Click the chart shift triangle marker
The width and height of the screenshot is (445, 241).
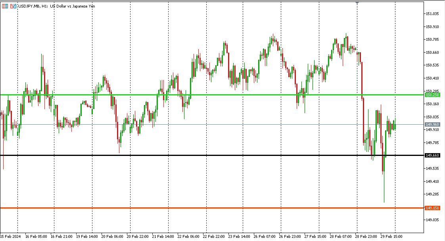[x=357, y=3]
